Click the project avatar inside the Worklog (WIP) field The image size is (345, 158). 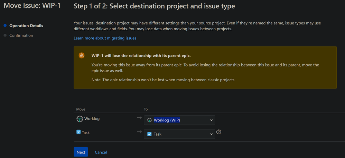pyautogui.click(x=149, y=120)
